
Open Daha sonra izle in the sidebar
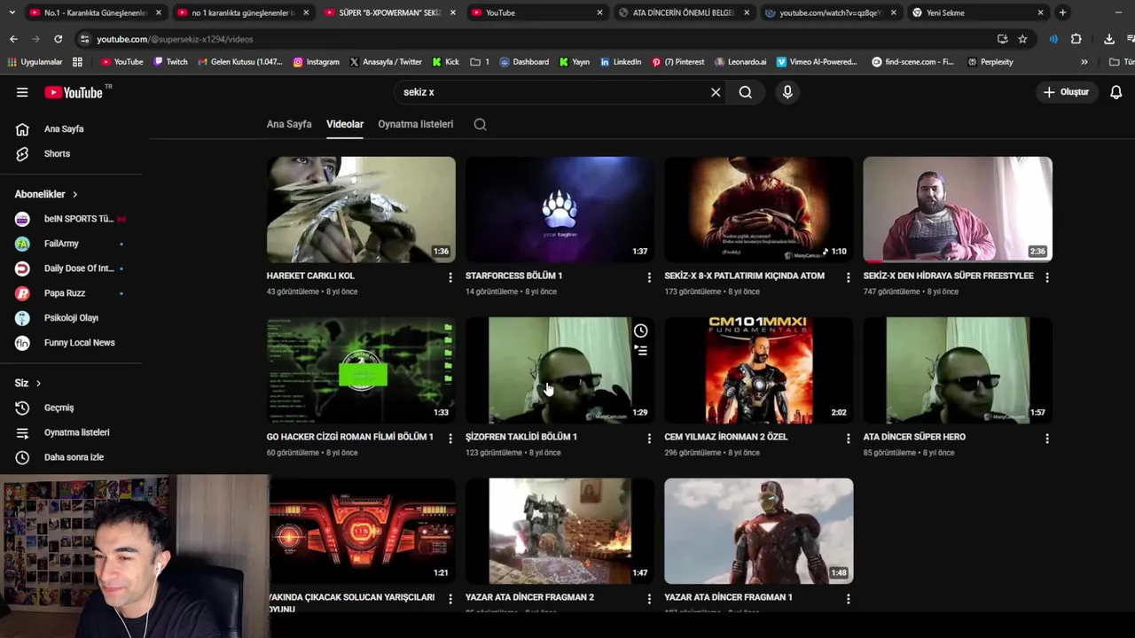point(71,457)
